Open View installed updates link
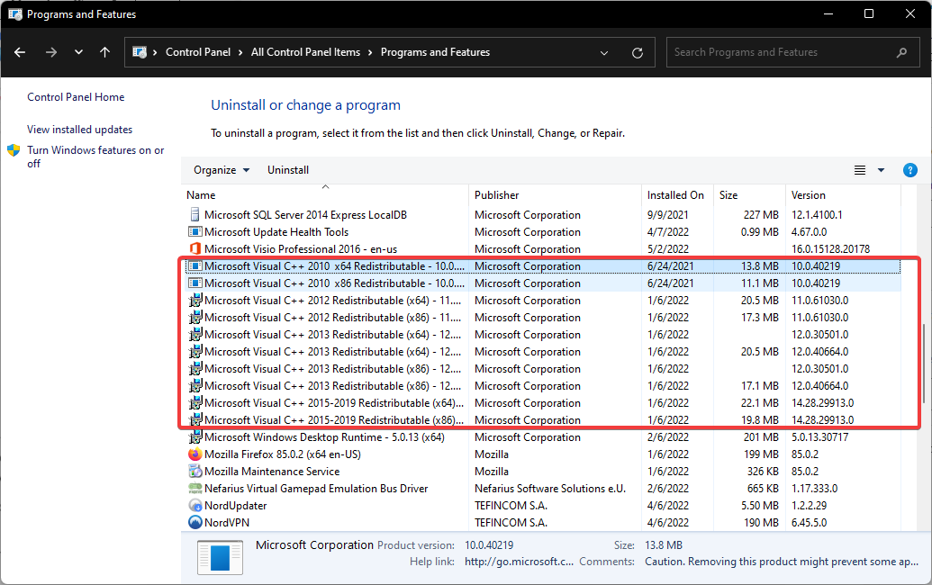The width and height of the screenshot is (932, 585). 79,130
